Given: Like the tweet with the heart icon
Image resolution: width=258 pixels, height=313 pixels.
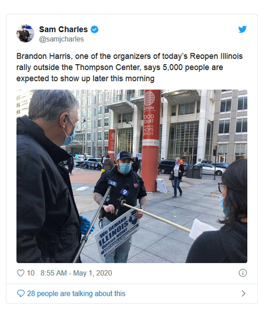Looking at the screenshot, I should pos(21,273).
